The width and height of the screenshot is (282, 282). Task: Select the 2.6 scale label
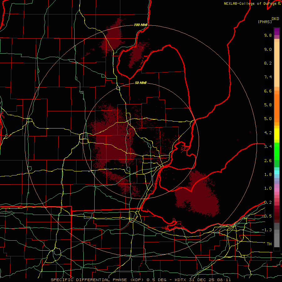pos(268,161)
